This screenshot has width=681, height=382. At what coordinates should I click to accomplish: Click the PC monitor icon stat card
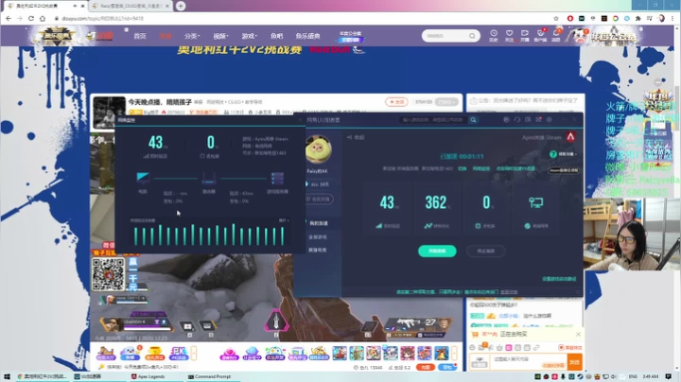pos(536,209)
